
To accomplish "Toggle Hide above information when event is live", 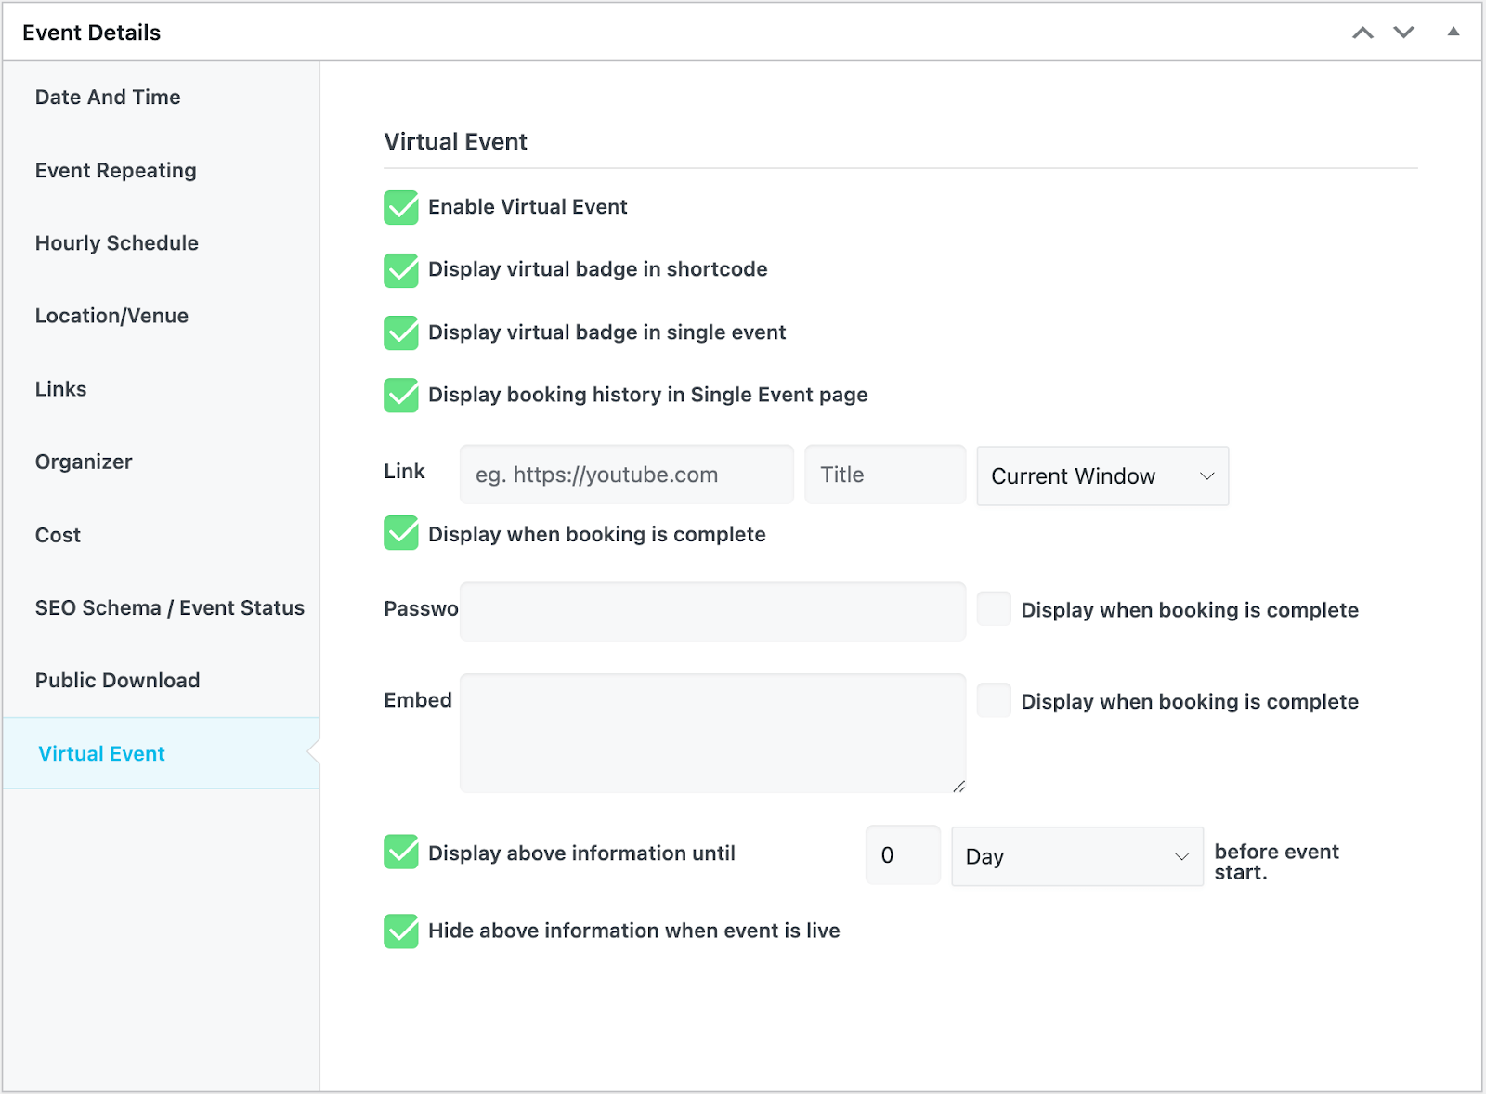I will [x=401, y=931].
